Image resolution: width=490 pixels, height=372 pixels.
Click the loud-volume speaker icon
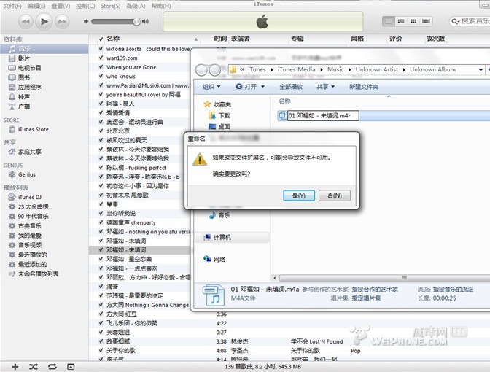tap(145, 22)
